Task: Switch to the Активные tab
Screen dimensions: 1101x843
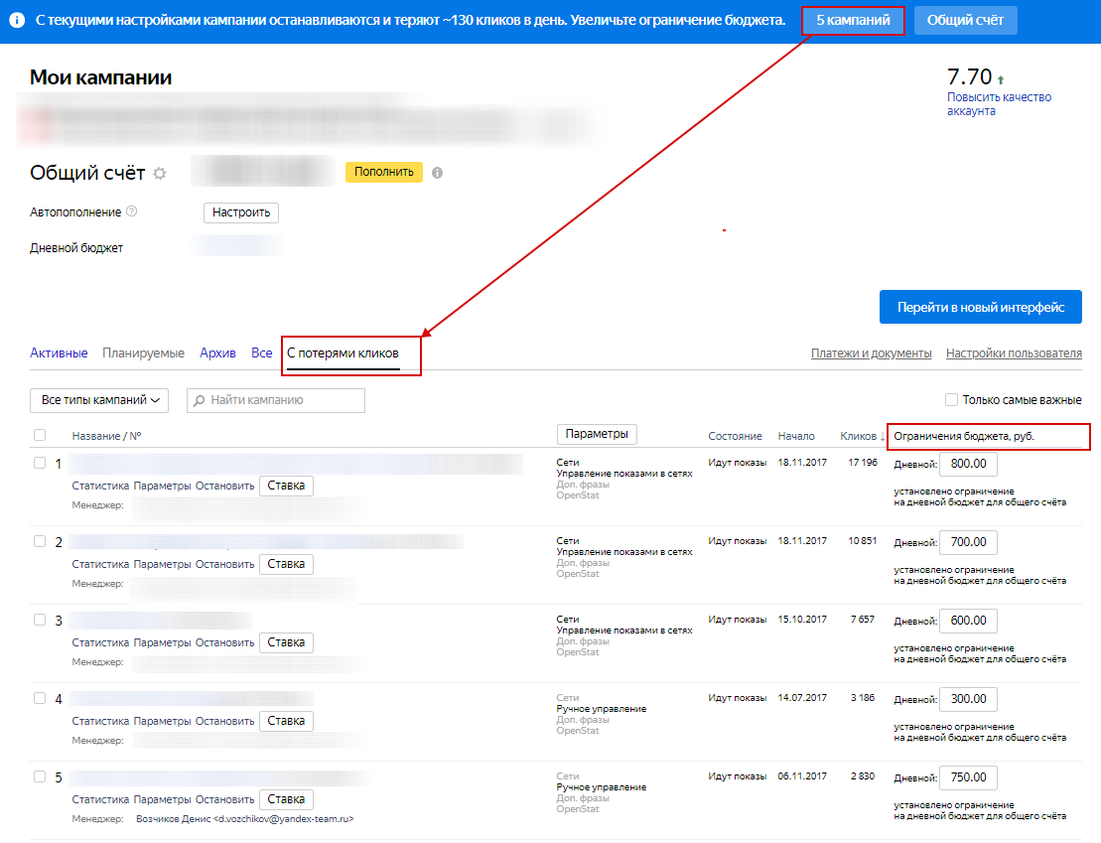Action: pos(59,352)
